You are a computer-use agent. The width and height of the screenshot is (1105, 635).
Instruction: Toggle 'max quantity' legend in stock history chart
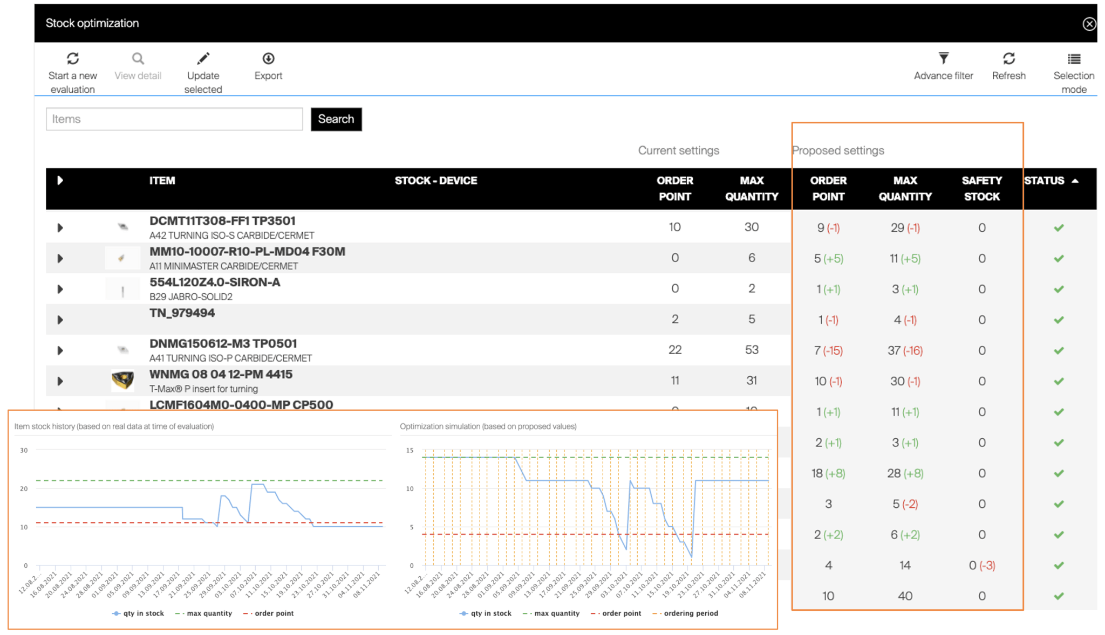[x=208, y=613]
